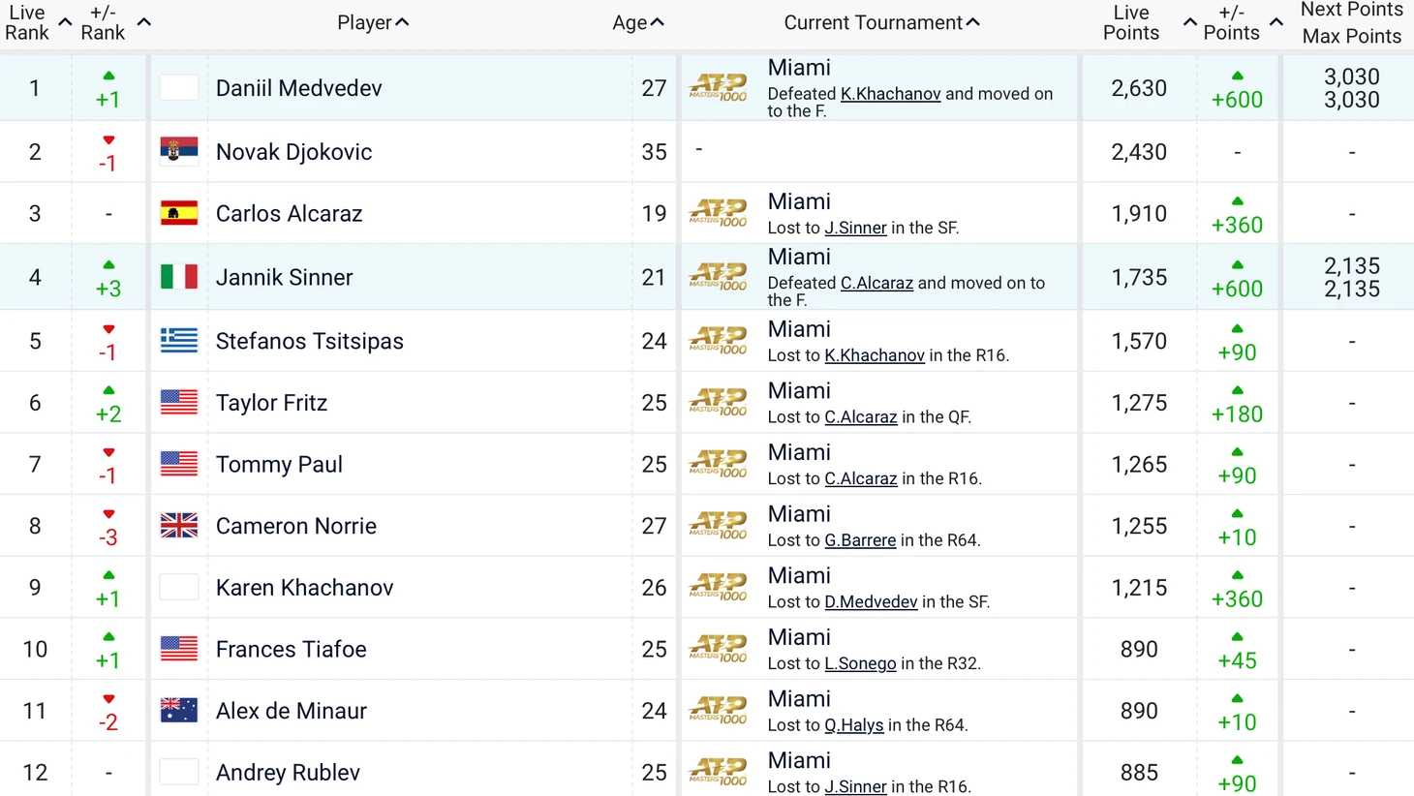Sort table by Player column
This screenshot has width=1414, height=796.
point(373,22)
